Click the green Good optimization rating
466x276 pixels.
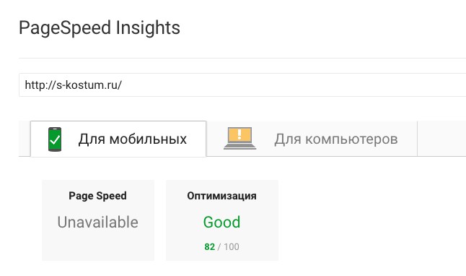point(221,222)
